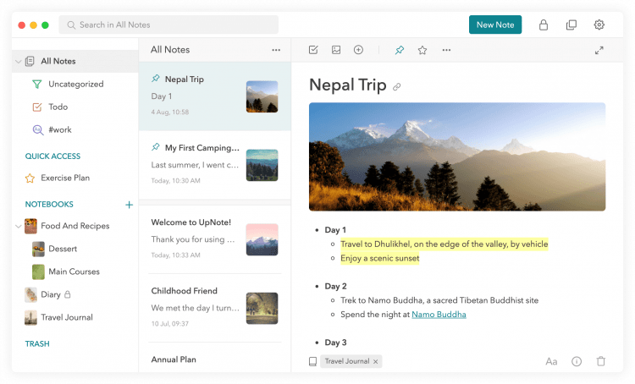The width and height of the screenshot is (635, 384).
Task: Click the Nepal Trip title in editor
Action: (347, 85)
